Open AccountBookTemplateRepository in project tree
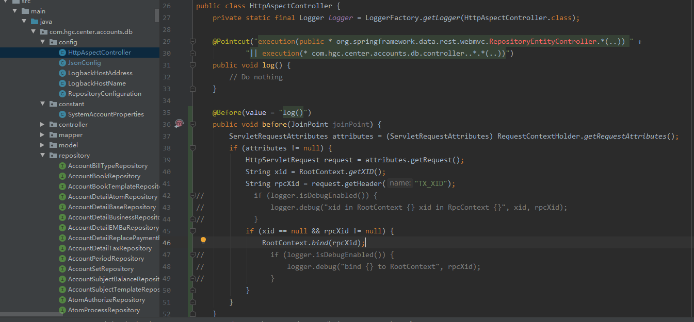The height and width of the screenshot is (322, 694). click(114, 187)
